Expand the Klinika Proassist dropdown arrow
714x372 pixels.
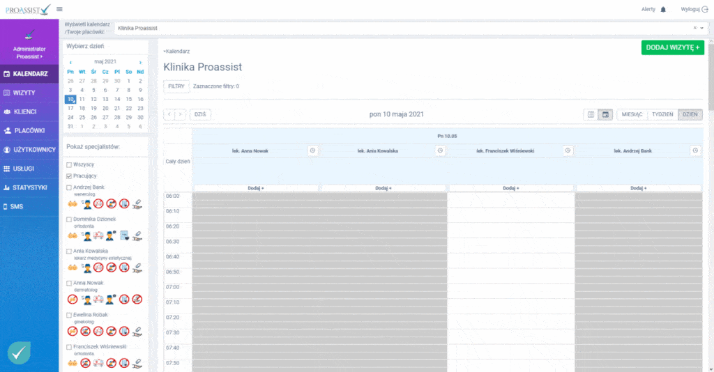(x=701, y=28)
